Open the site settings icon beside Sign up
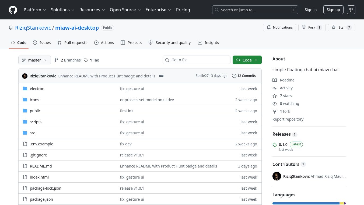364x205 pixels. [351, 10]
